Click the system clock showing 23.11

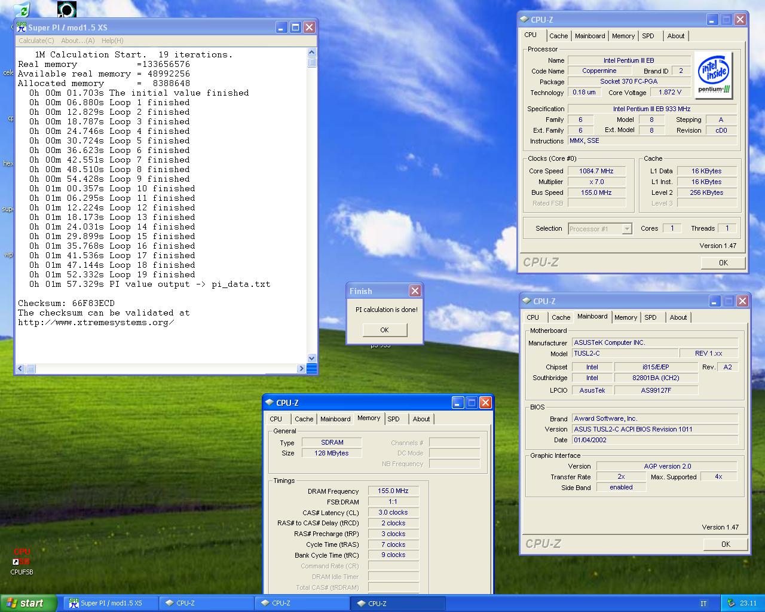748,604
